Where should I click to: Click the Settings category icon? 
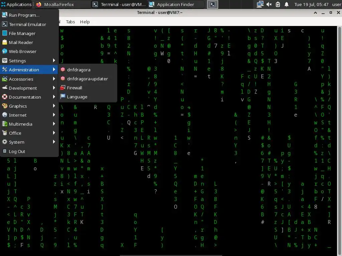click(5, 60)
